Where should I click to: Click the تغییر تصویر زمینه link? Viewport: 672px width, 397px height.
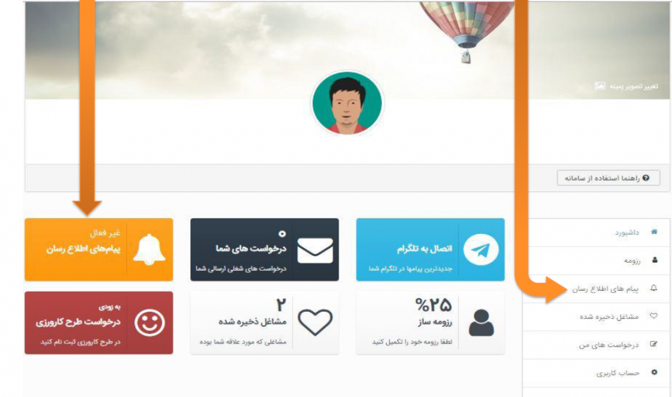[626, 86]
